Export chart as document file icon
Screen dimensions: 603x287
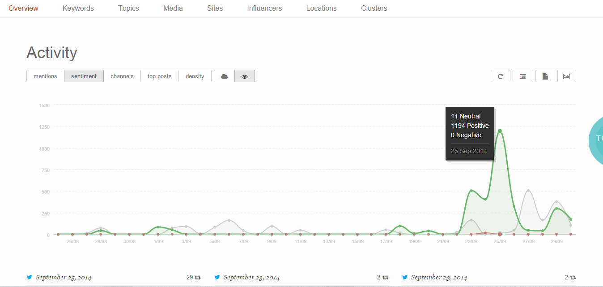pos(545,76)
